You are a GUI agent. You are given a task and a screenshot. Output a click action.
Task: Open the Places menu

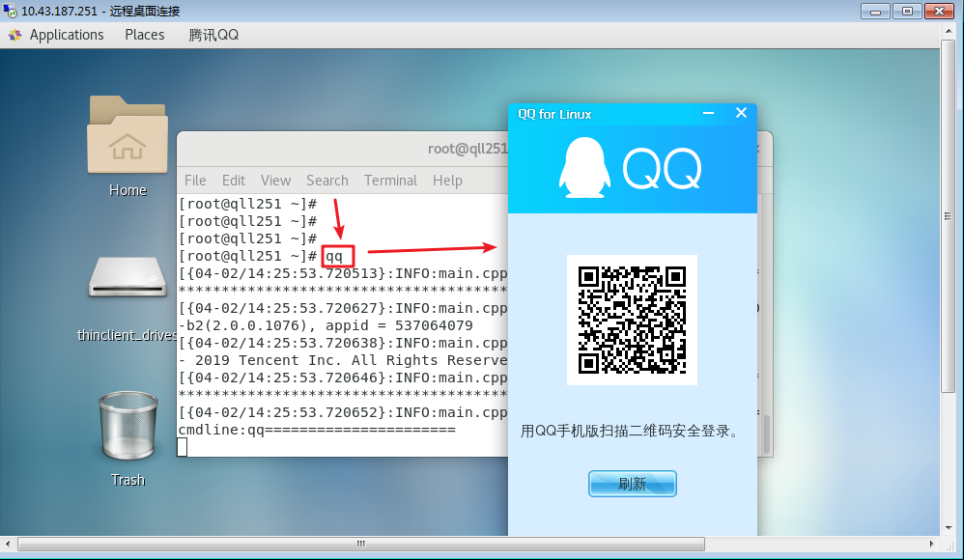tap(145, 35)
